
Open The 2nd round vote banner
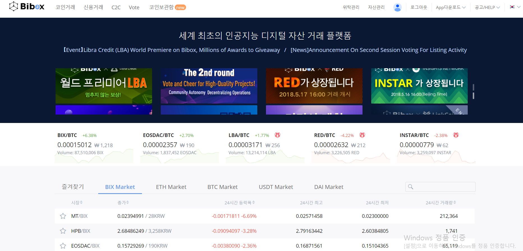tap(209, 86)
